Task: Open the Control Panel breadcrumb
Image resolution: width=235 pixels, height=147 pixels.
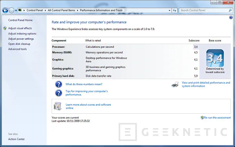Action: coord(35,10)
